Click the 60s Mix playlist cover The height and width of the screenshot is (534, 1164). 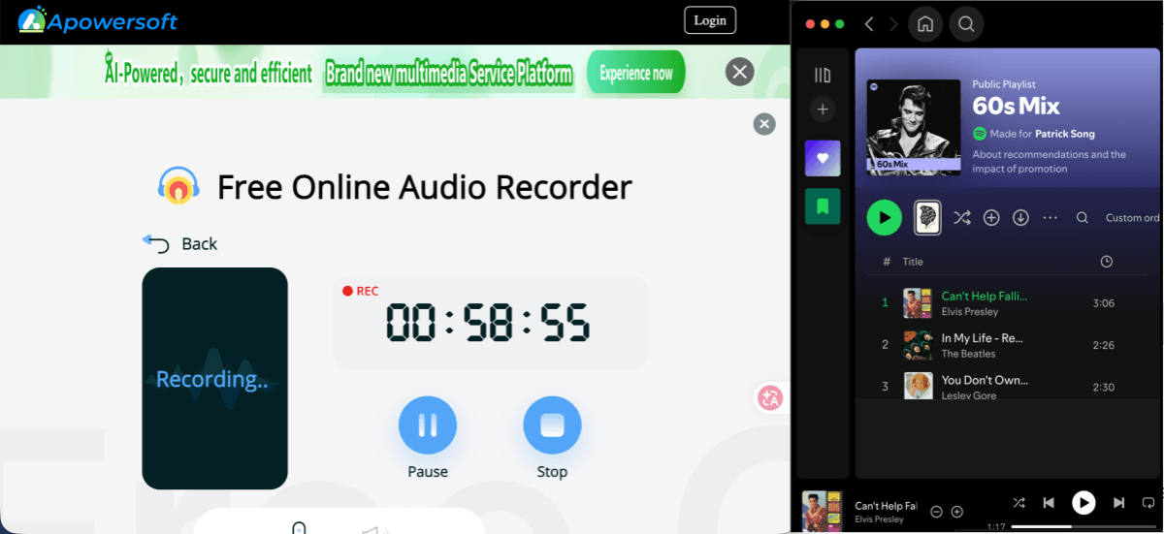pyautogui.click(x=913, y=127)
